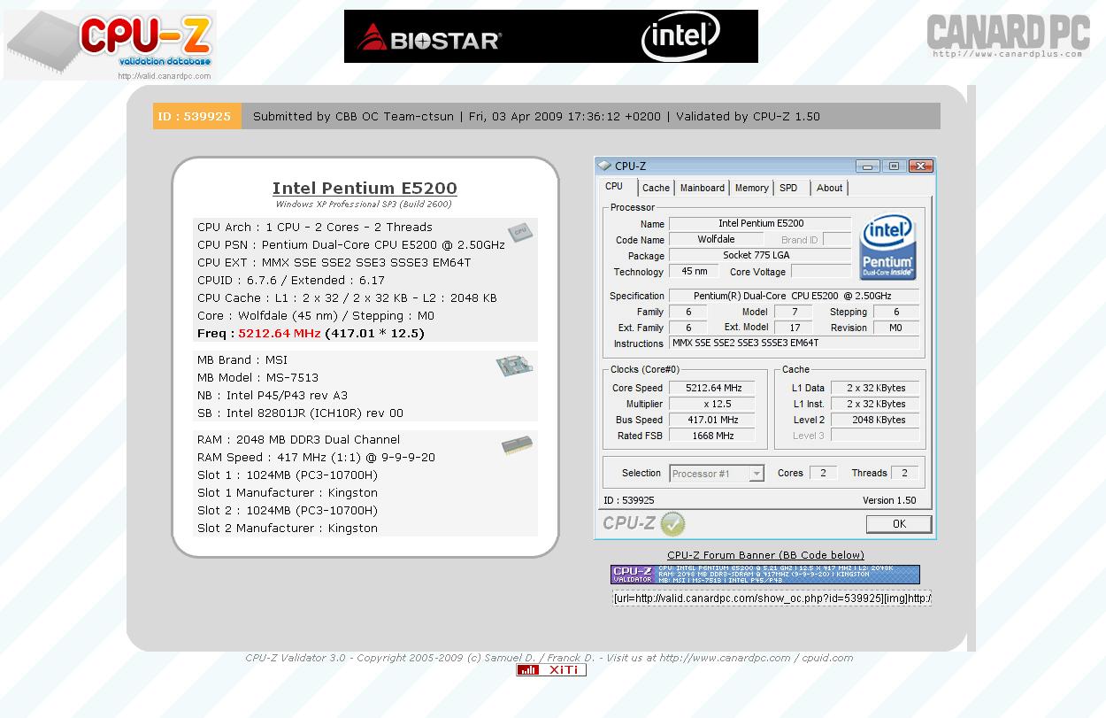Click the Bus Speed value 417.01 MHz
Screen dimensions: 1106x718
[712, 420]
